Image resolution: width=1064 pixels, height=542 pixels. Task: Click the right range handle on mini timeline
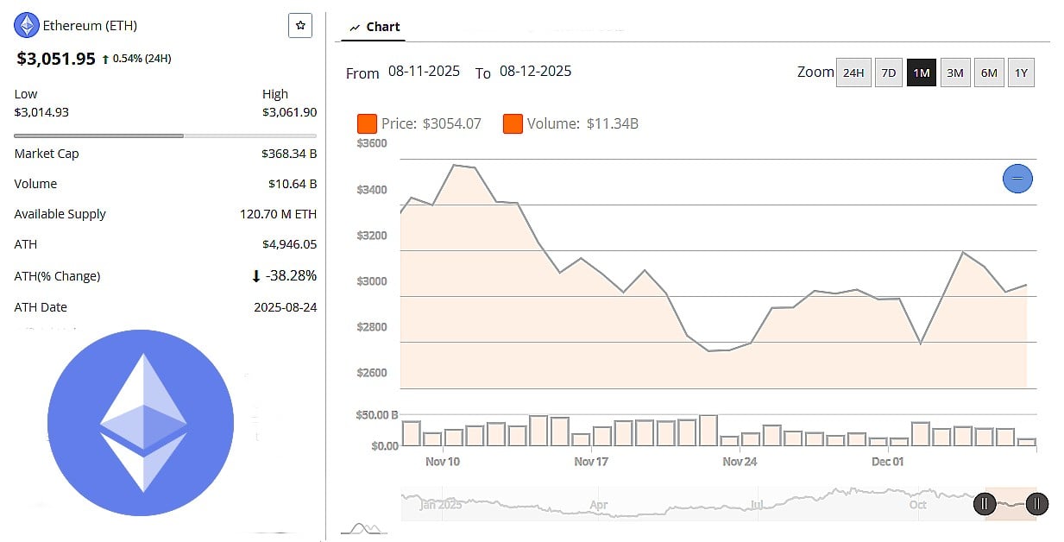tap(1036, 503)
